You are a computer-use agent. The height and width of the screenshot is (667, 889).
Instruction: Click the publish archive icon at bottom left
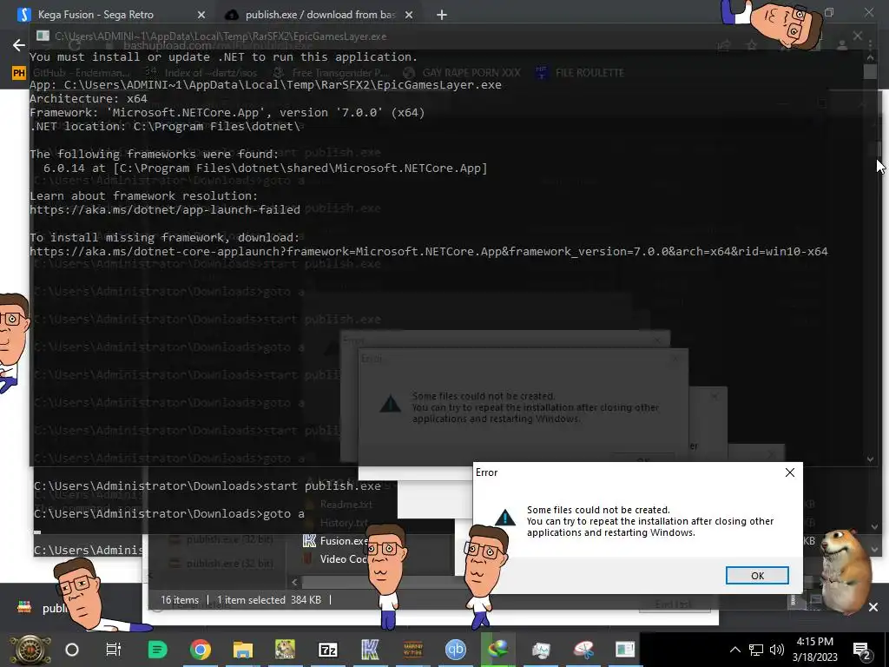coord(24,607)
